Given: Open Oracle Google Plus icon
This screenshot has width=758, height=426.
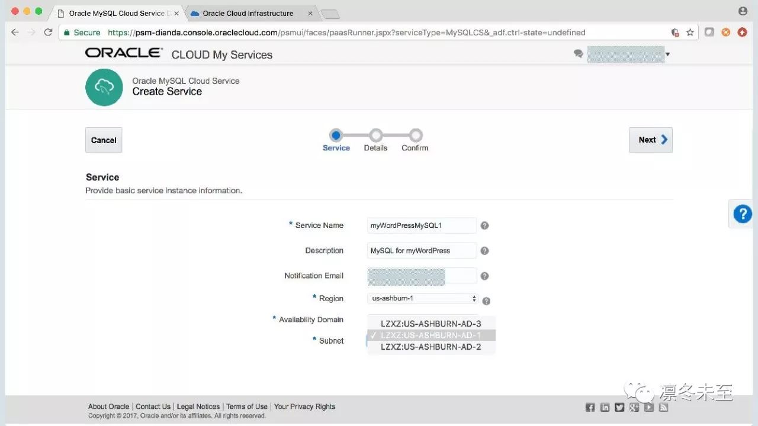Looking at the screenshot, I should tap(634, 407).
